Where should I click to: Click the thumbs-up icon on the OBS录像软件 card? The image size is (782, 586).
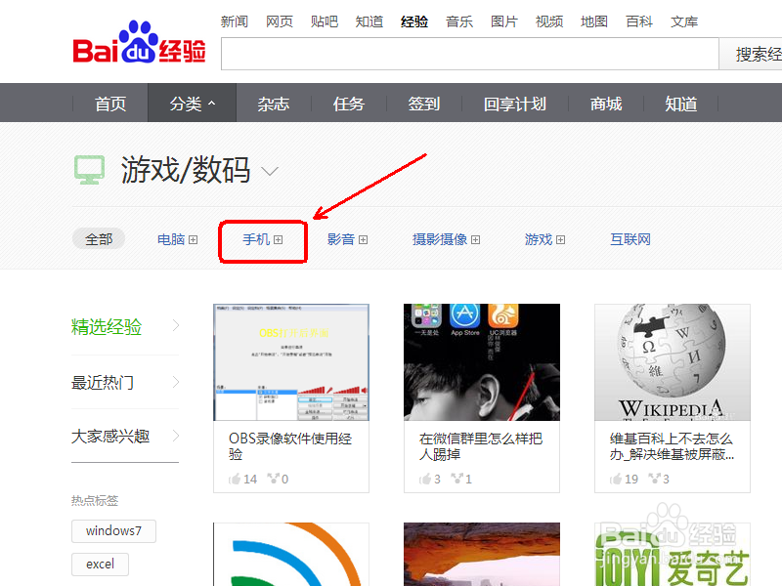[x=235, y=480]
